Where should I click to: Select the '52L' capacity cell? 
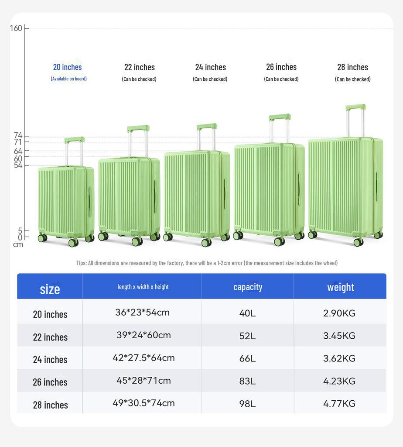pyautogui.click(x=247, y=336)
